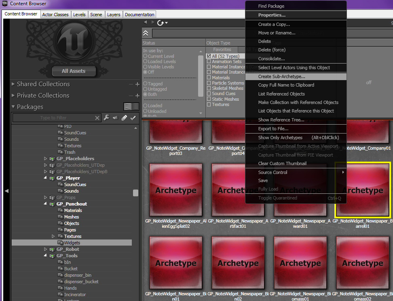Enable Animation Sets checkbox
The image size is (393, 301).
(x=209, y=61)
